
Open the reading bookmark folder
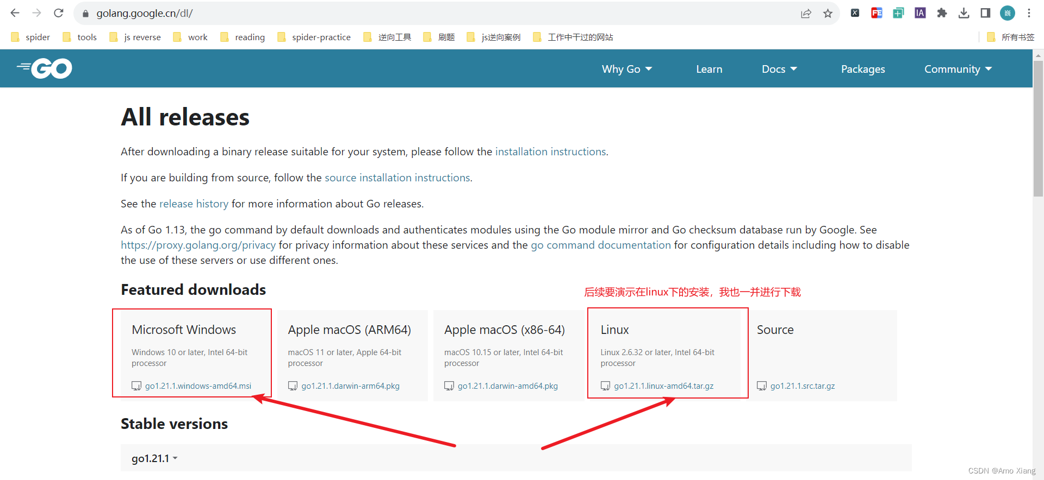tap(243, 37)
